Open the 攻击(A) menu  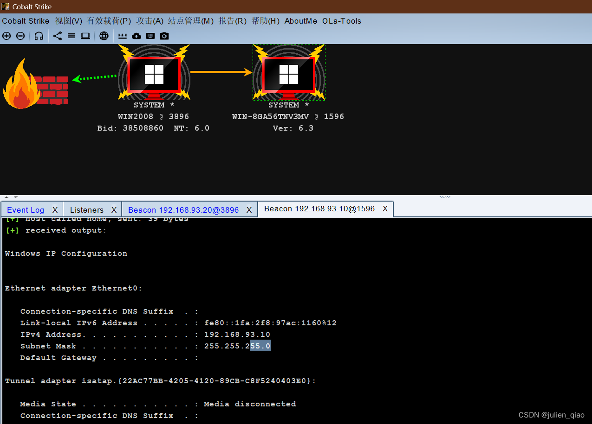pyautogui.click(x=150, y=21)
